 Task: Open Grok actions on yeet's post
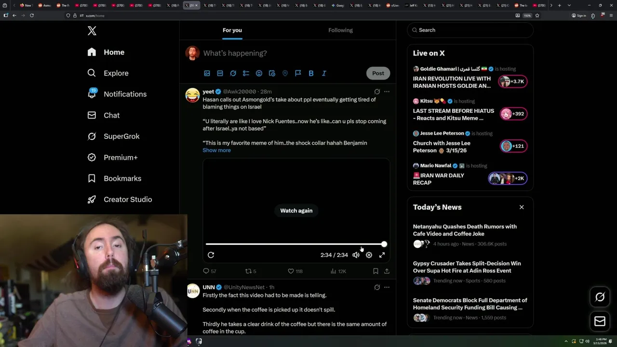[x=377, y=92]
